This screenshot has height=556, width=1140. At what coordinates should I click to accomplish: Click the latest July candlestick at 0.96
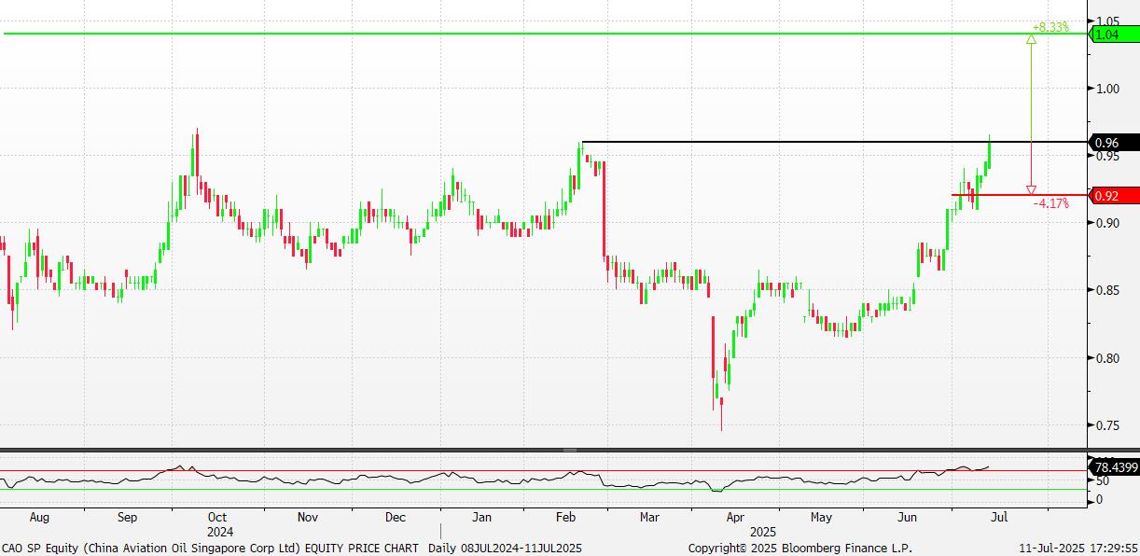989,152
